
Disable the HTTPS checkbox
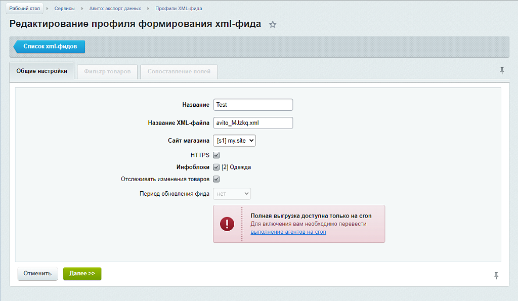[216, 155]
